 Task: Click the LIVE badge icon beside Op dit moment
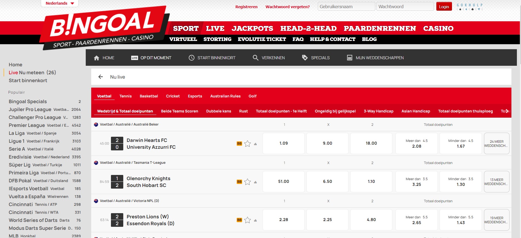pos(134,58)
